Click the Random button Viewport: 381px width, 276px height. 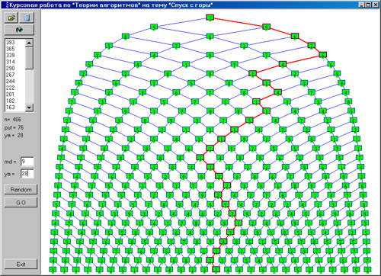tap(21, 190)
